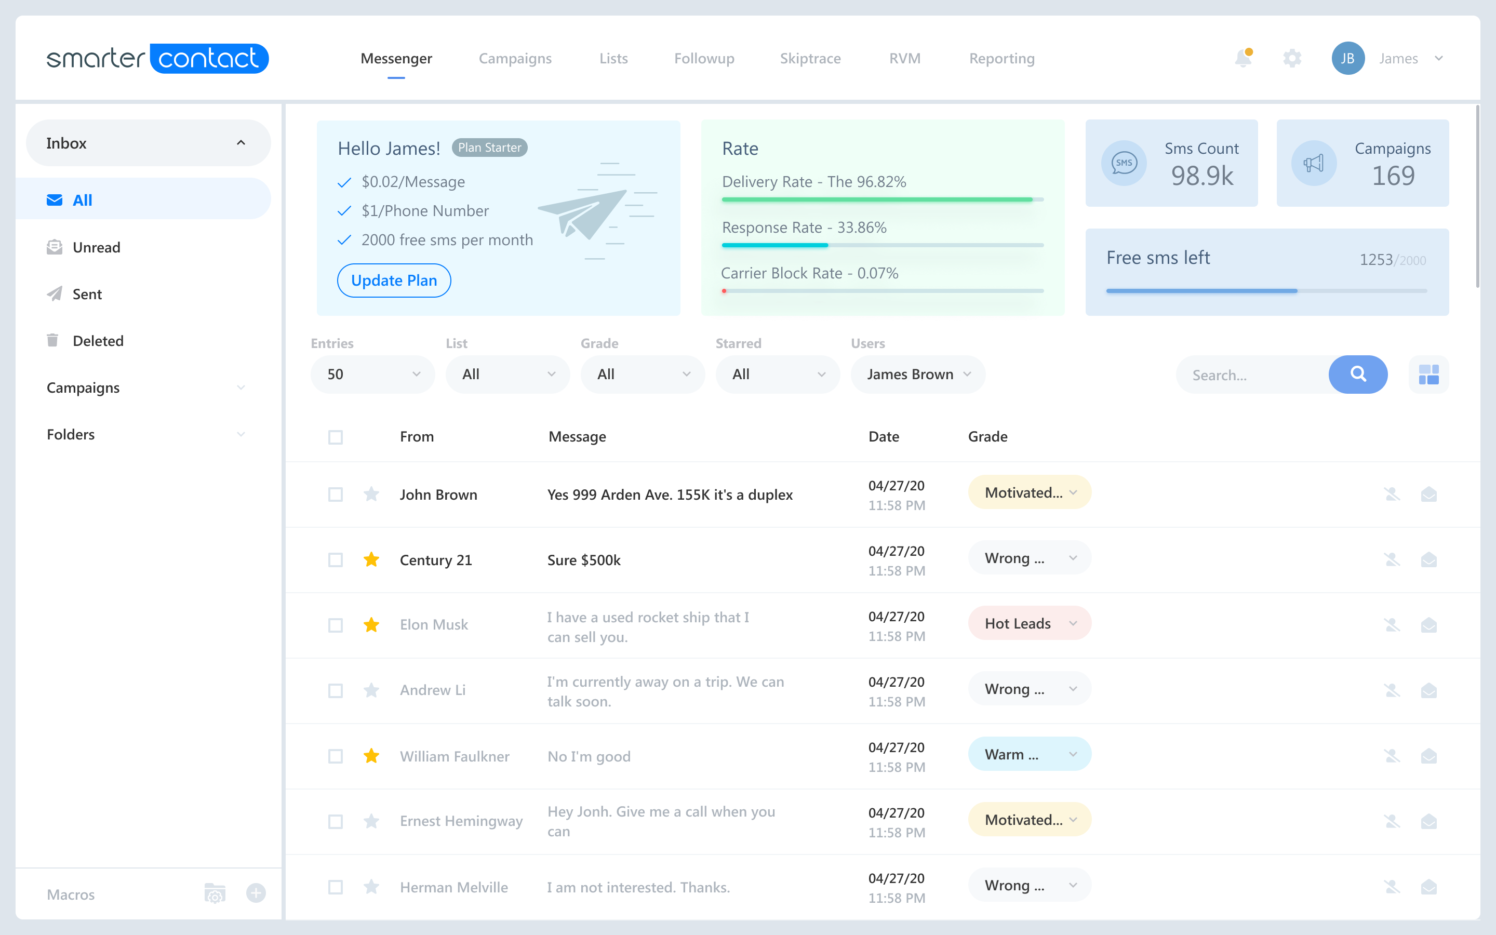The image size is (1496, 935).
Task: Add a new macro with plus icon
Action: coord(256,893)
